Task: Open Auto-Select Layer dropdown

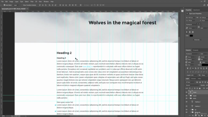Action: [x=17, y=5]
